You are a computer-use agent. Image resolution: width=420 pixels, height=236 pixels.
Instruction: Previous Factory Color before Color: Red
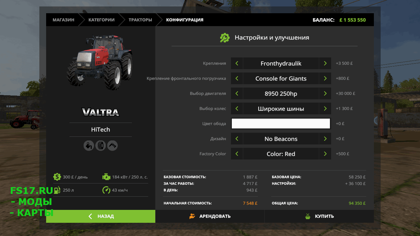[237, 154]
